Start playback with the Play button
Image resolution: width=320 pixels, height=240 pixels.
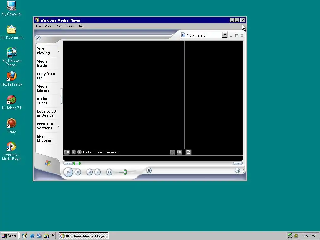68,172
